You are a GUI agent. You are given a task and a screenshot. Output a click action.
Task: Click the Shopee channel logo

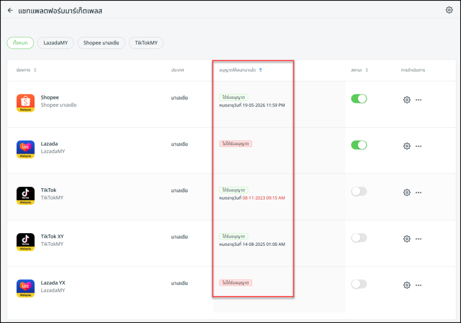pyautogui.click(x=25, y=103)
